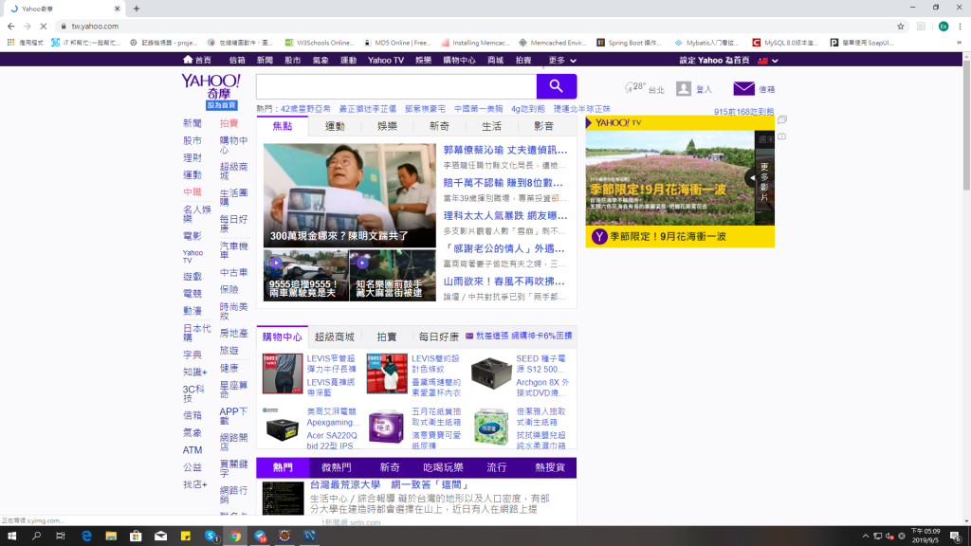Viewport: 971px width, 546px height.
Task: Open 台灣最荒涼大學 article link
Action: 390,484
